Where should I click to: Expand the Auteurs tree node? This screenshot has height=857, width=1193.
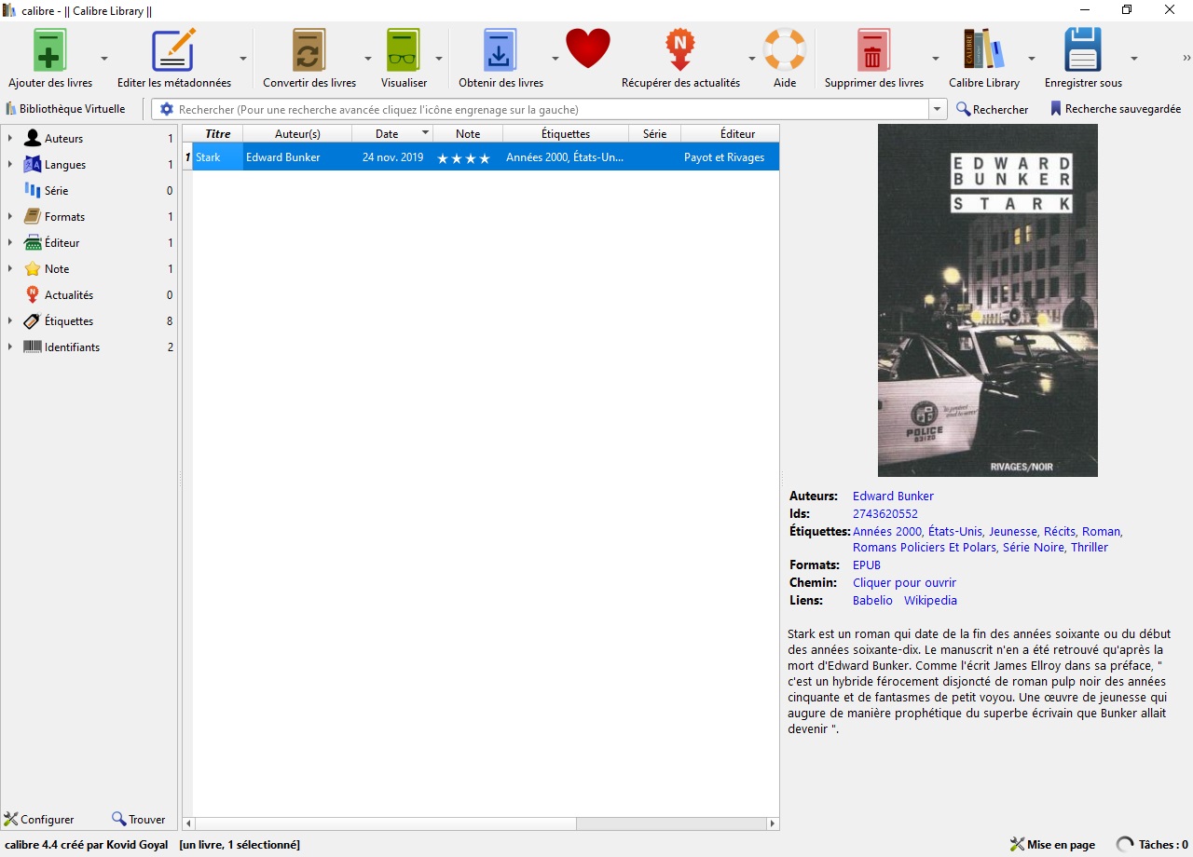pos(9,139)
